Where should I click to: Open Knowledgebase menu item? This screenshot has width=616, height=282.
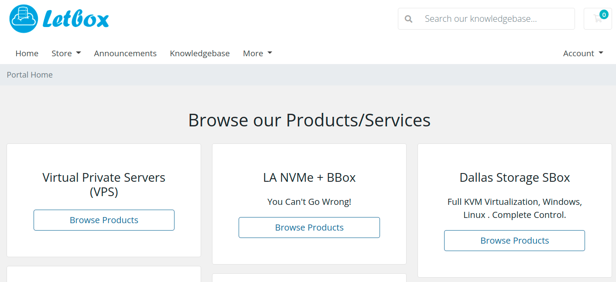pyautogui.click(x=200, y=53)
